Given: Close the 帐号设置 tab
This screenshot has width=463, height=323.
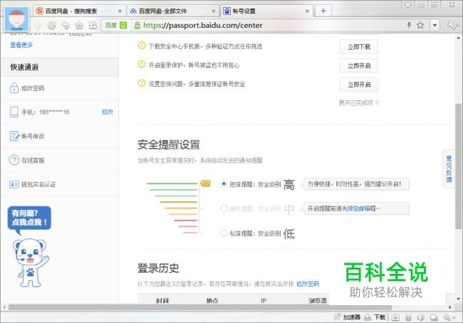Looking at the screenshot, I should [307, 11].
